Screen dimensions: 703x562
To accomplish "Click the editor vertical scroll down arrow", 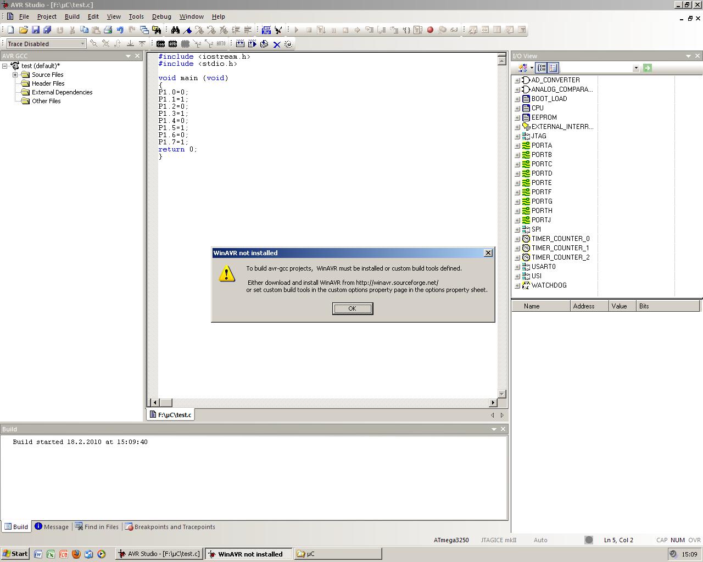I will tap(501, 394).
